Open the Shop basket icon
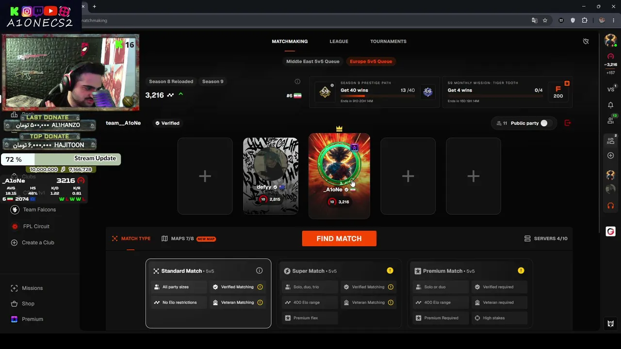621x349 pixels. pos(14,303)
